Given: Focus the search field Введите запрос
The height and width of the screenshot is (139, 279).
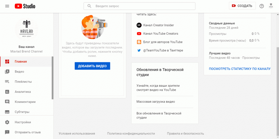Looking at the screenshot, I should click(x=143, y=6).
